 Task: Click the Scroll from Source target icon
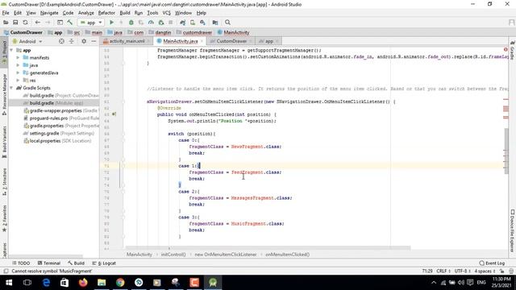tap(61, 41)
